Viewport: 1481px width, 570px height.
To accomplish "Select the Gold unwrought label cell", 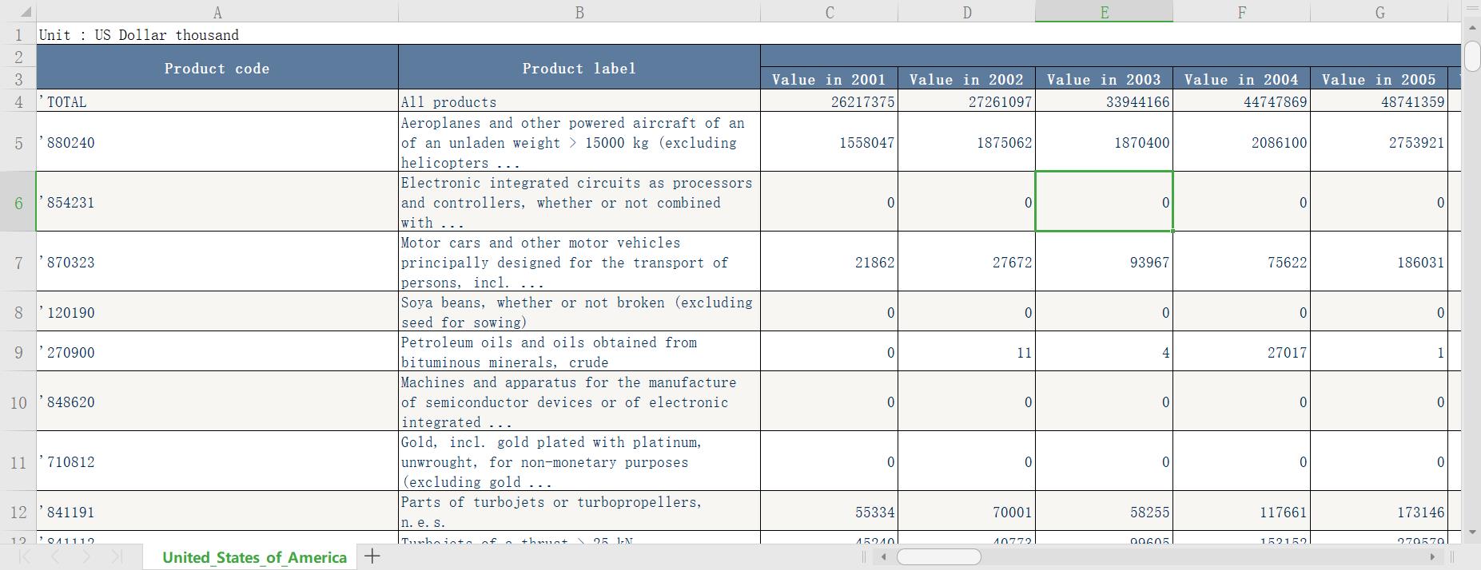I will click(579, 461).
